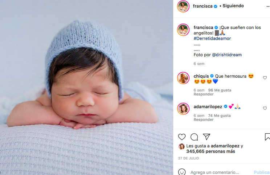The width and height of the screenshot is (270, 175).
Task: Reply to chiquis' comment via Responder
Action: (x=204, y=94)
